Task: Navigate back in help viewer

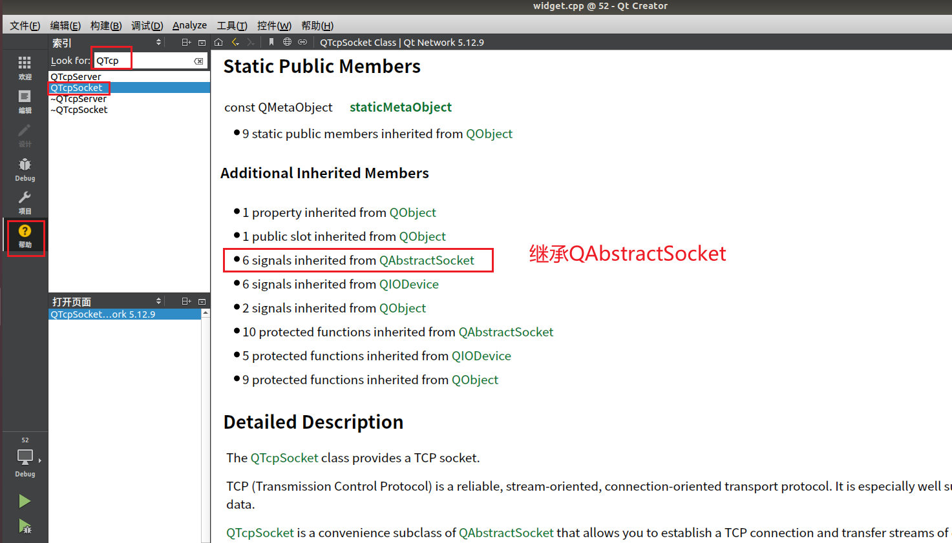Action: [x=235, y=43]
